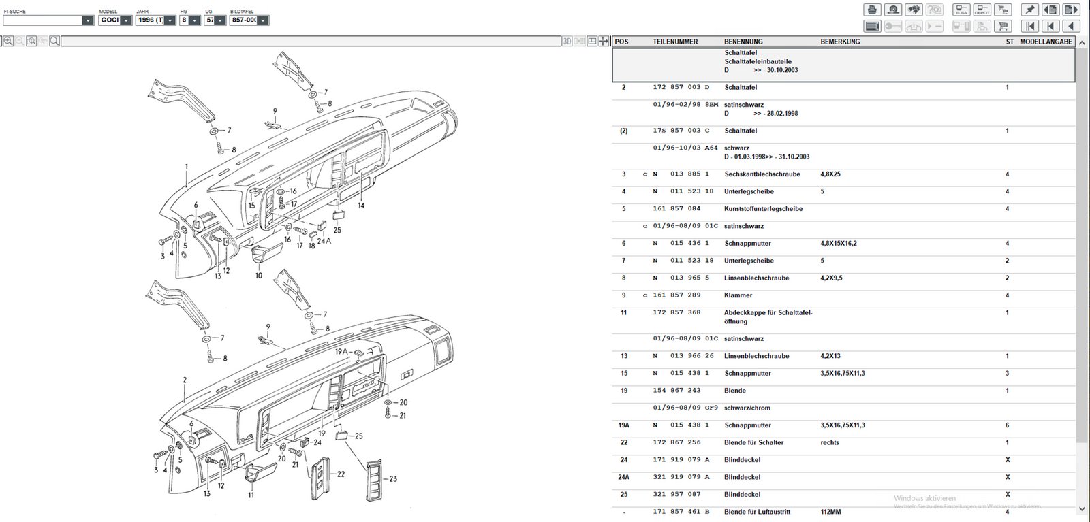Click the barcode list icon

[x=872, y=27]
